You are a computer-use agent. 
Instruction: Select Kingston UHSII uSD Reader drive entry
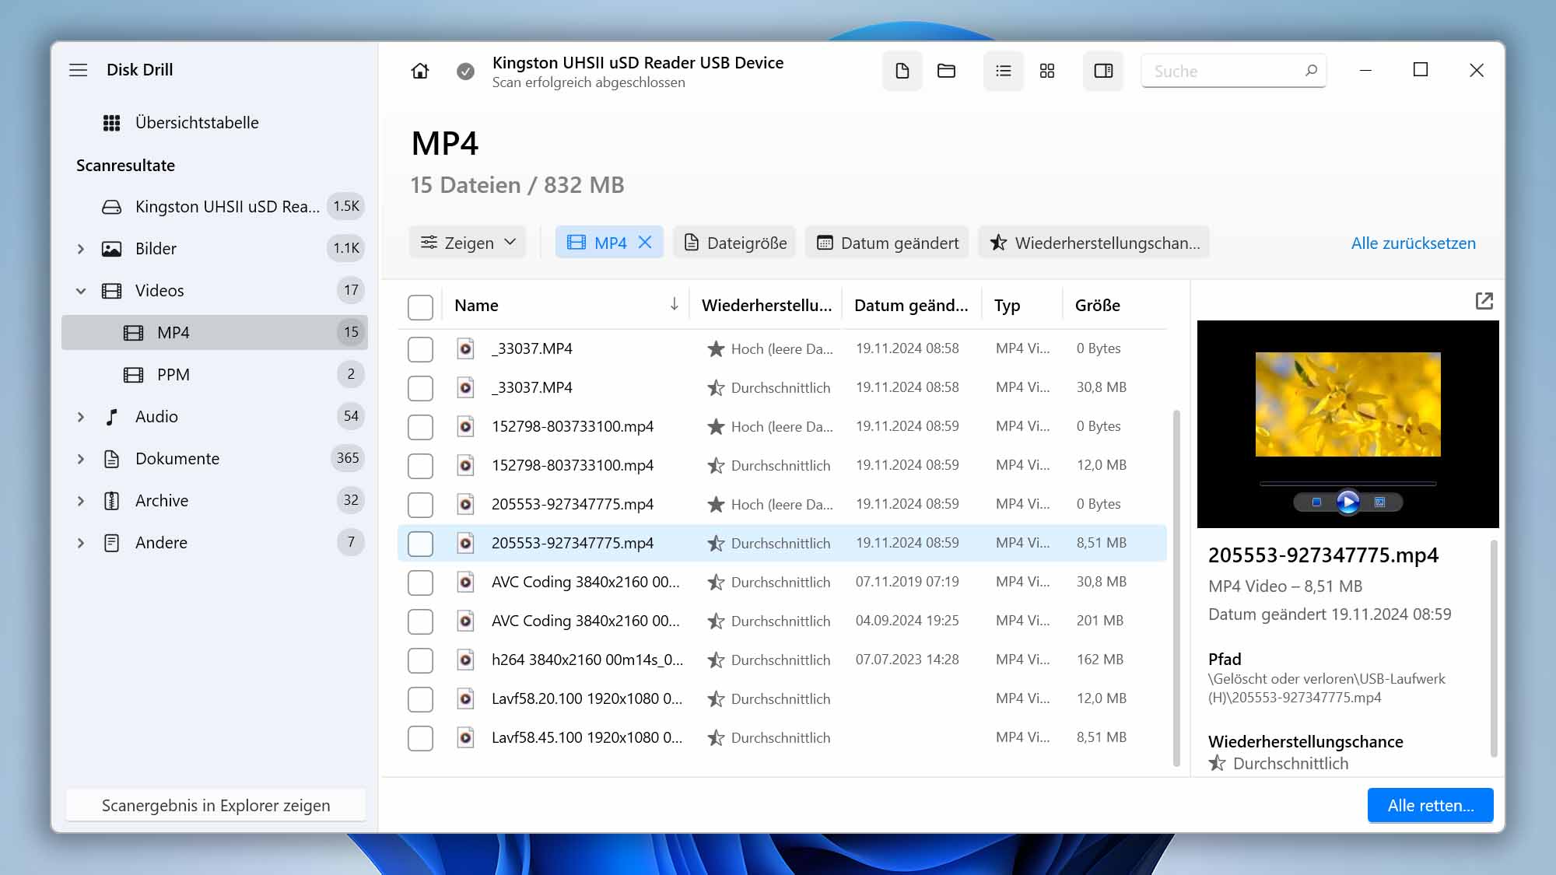[214, 207]
